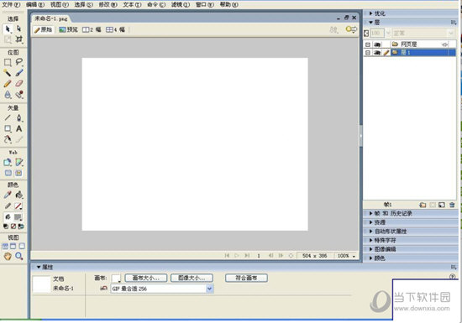Image resolution: width=462 pixels, height=323 pixels.
Task: Select the Freeform tool
Action: pyautogui.click(x=8, y=139)
